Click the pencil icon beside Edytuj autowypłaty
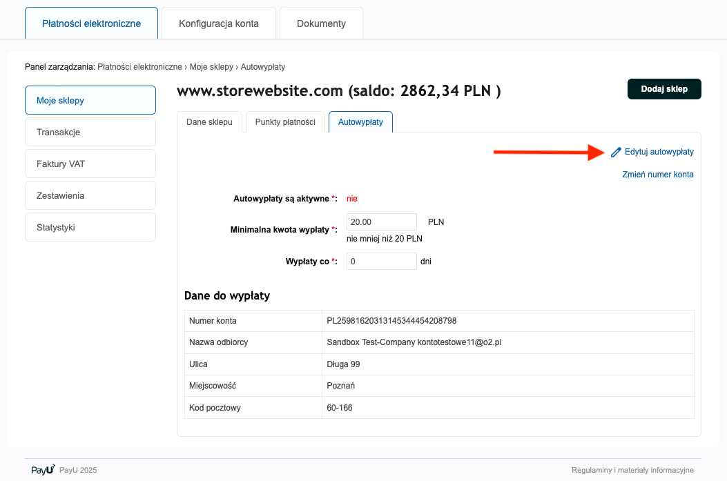The height and width of the screenshot is (481, 727). (x=616, y=152)
